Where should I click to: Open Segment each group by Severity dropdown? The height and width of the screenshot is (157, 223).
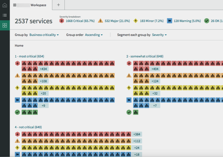(159, 35)
